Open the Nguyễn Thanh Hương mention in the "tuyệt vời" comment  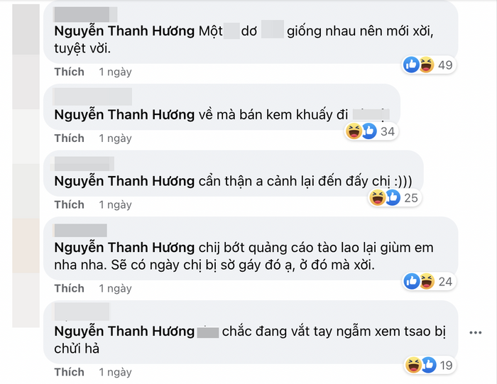[124, 31]
